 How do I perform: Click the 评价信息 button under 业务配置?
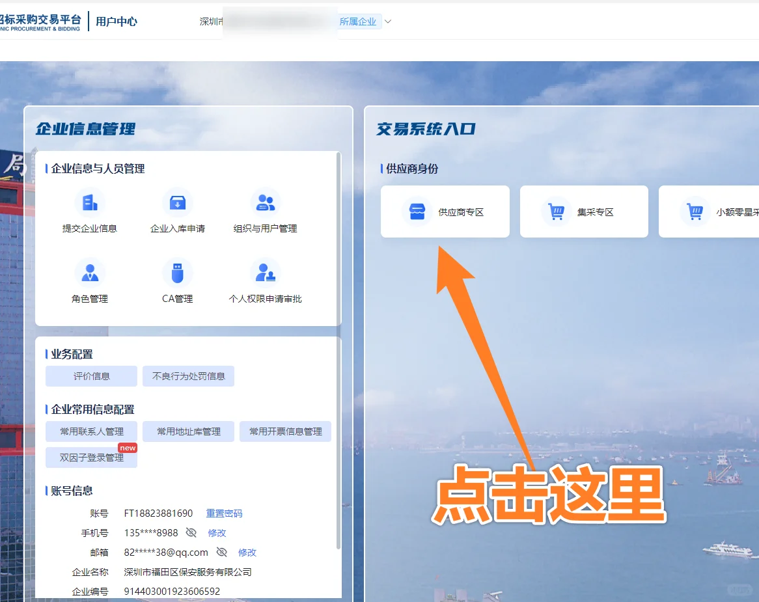click(90, 376)
